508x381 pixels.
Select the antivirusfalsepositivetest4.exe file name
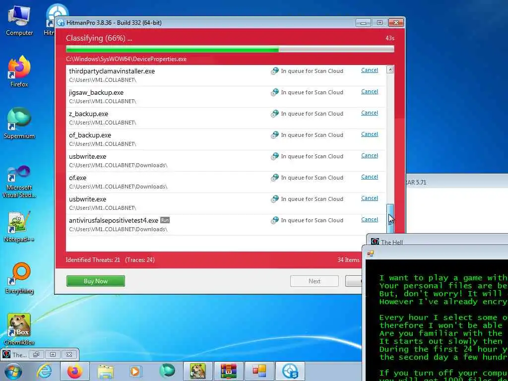114,221
